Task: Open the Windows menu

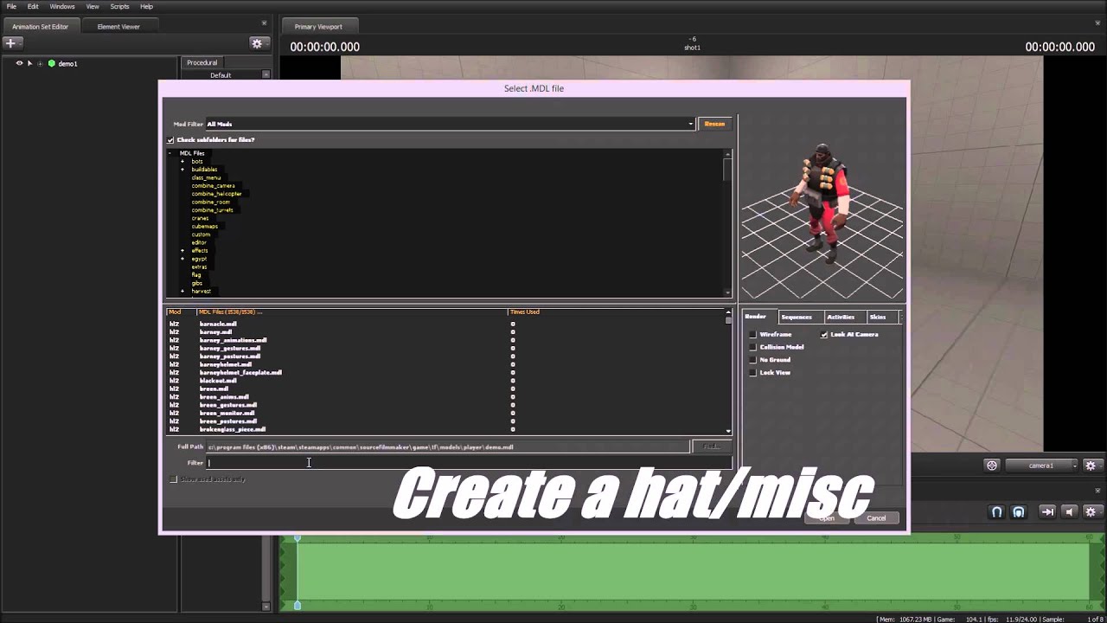Action: 62,6
